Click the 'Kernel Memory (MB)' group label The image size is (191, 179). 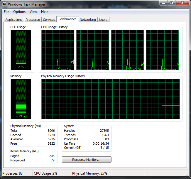point(24,151)
